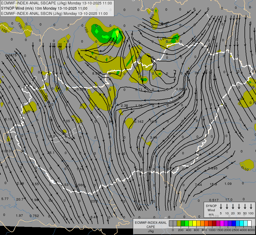This screenshot has height=235, width=256.
Task: Click the 30 m/s wind arrow in legend
Action: [239, 207]
